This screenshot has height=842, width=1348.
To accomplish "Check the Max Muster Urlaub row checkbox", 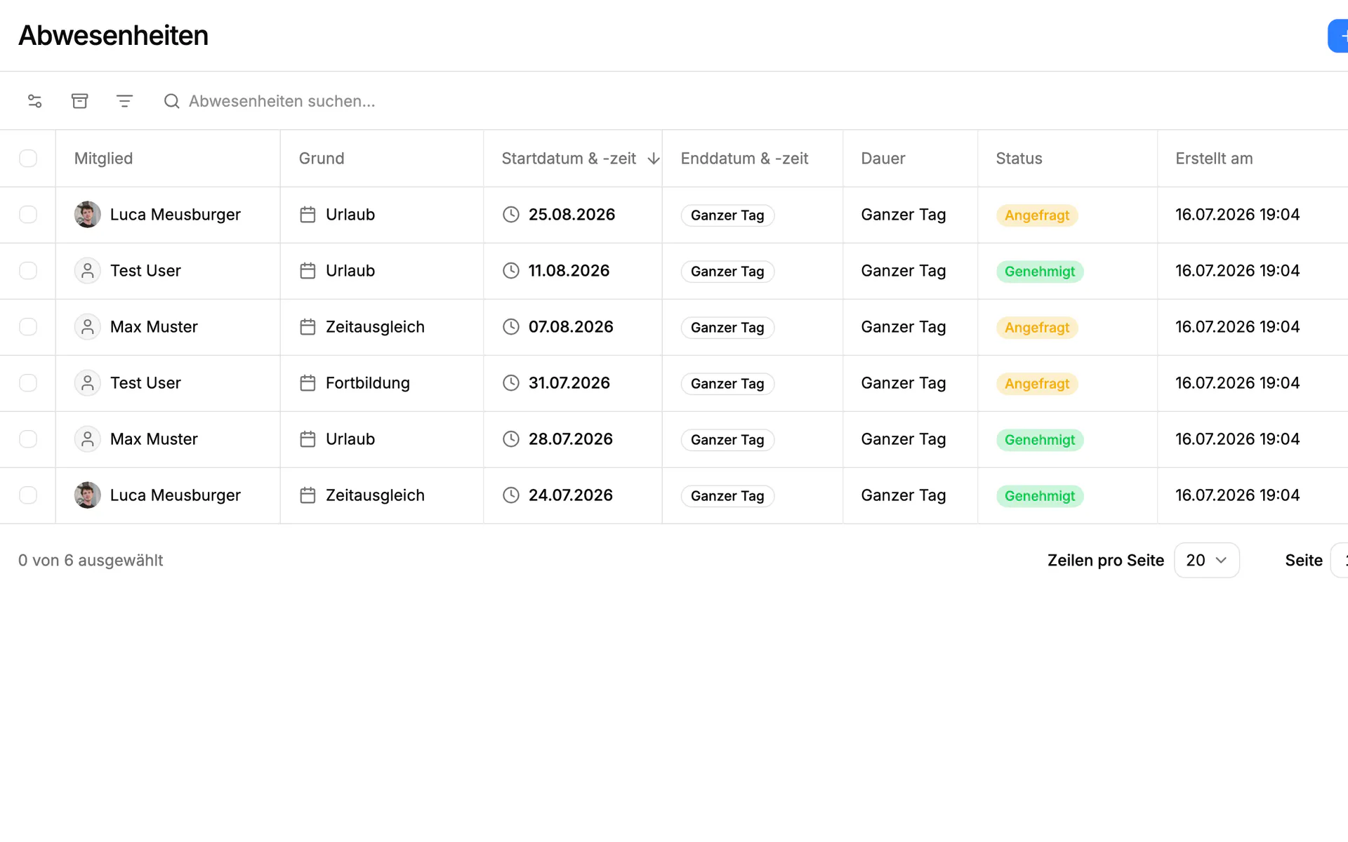I will pyautogui.click(x=28, y=439).
